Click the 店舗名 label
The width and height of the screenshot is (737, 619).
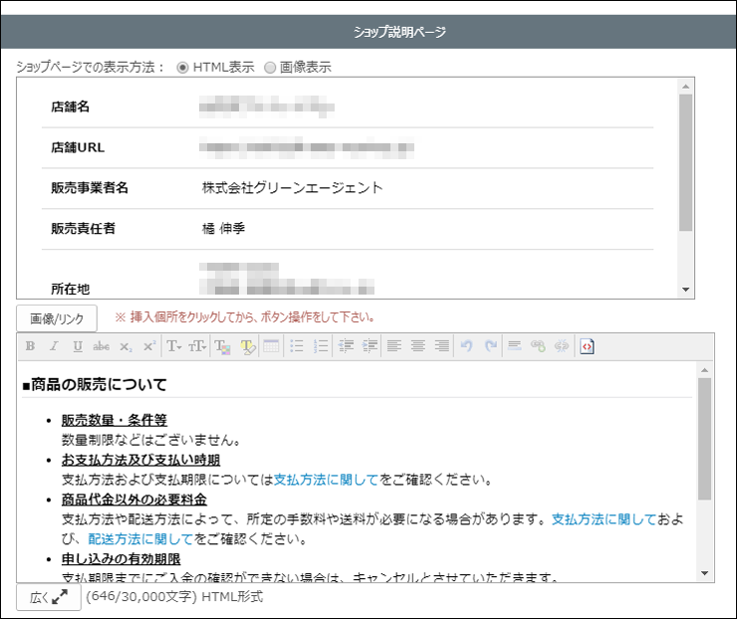pyautogui.click(x=70, y=107)
